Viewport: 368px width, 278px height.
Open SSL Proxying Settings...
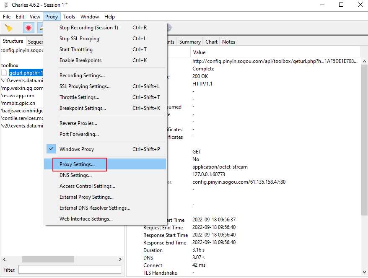point(105,86)
